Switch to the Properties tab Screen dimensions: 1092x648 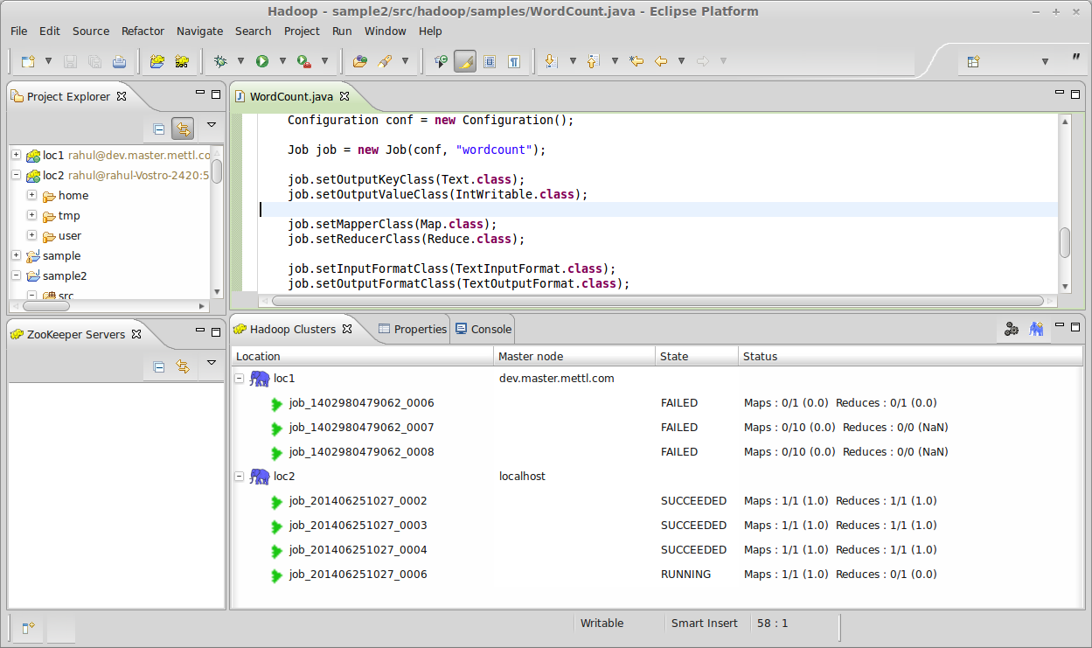click(413, 330)
